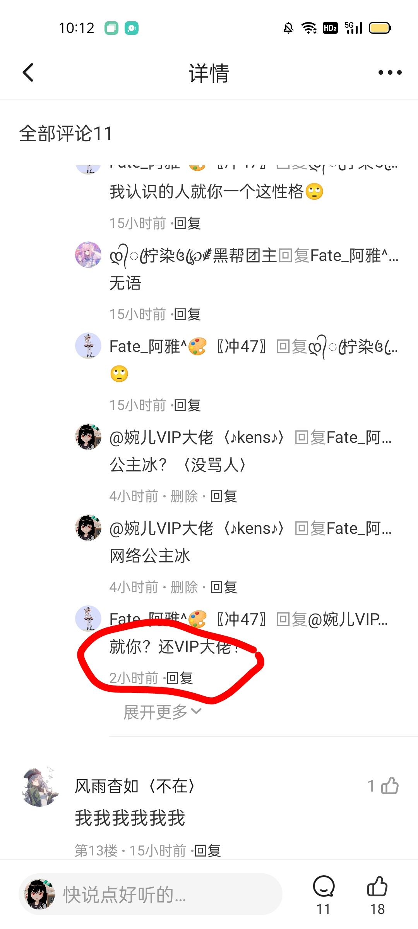Tap the comment bubble icon showing 11
The image size is (418, 929).
[x=324, y=886]
